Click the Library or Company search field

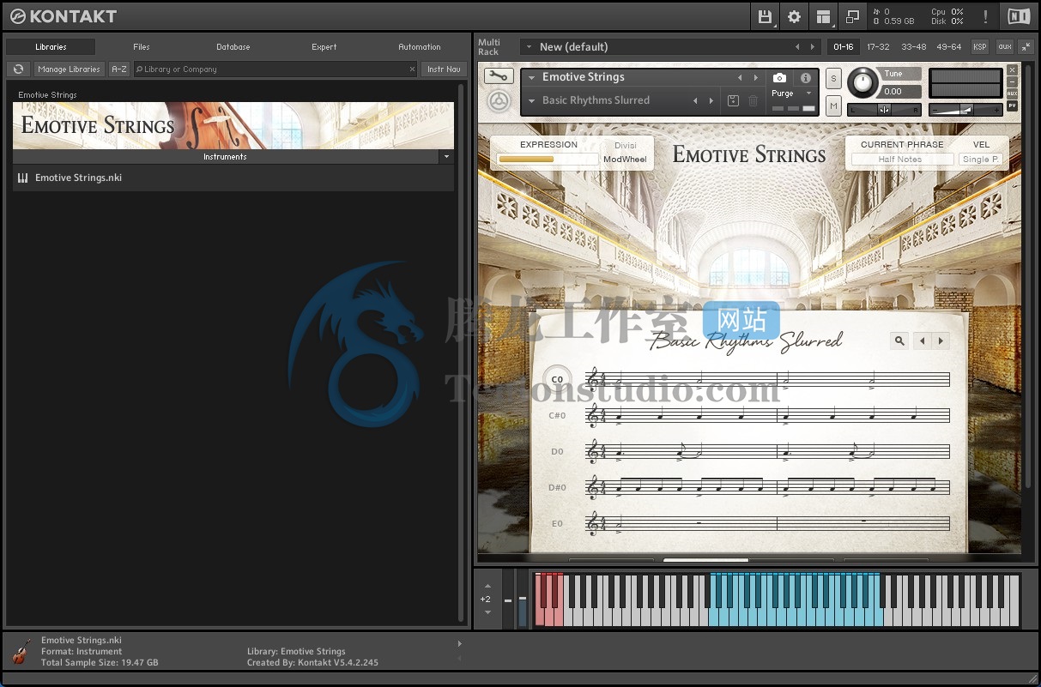tap(275, 69)
